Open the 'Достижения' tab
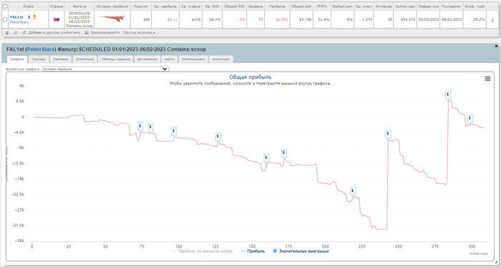 click(147, 59)
